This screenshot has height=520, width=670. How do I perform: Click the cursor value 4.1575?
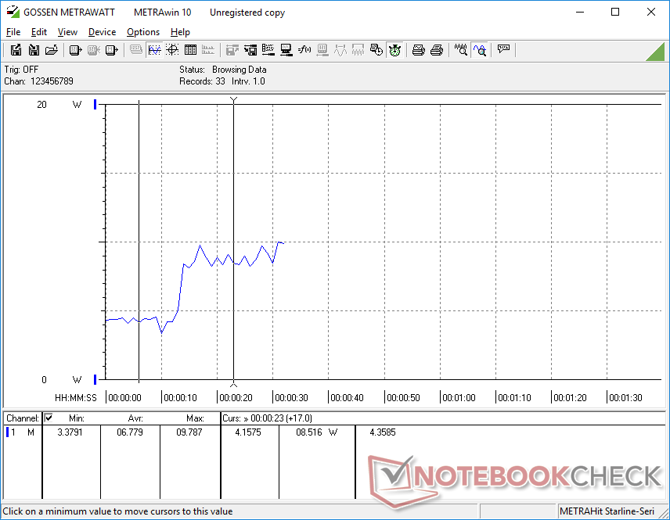(248, 432)
